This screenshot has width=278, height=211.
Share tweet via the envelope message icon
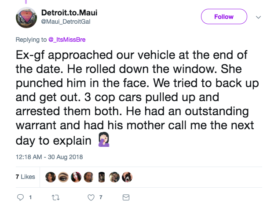tap(126, 197)
